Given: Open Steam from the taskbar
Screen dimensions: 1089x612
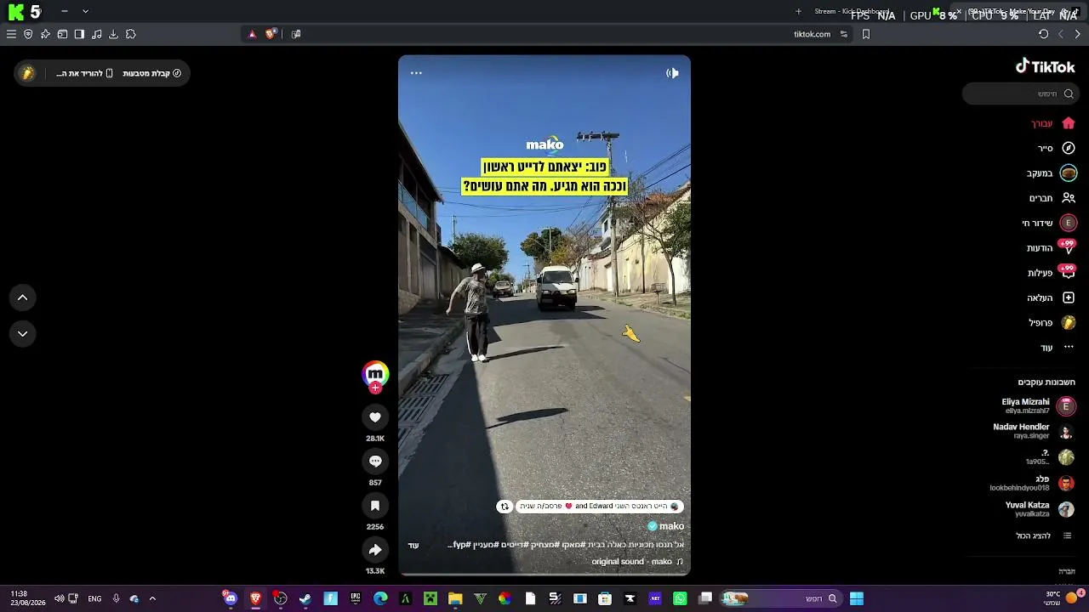Looking at the screenshot, I should (x=305, y=598).
